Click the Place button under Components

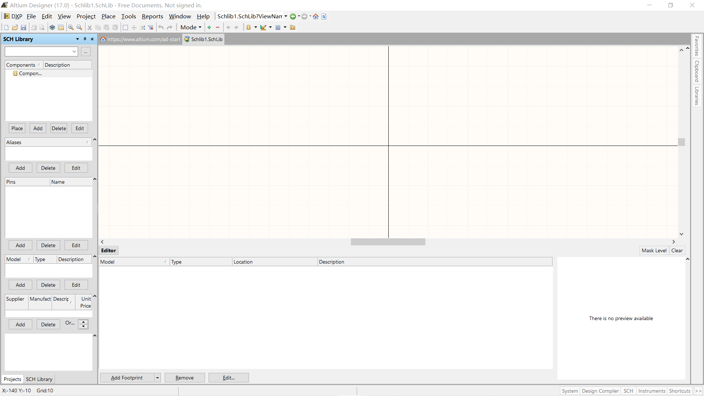pos(17,128)
